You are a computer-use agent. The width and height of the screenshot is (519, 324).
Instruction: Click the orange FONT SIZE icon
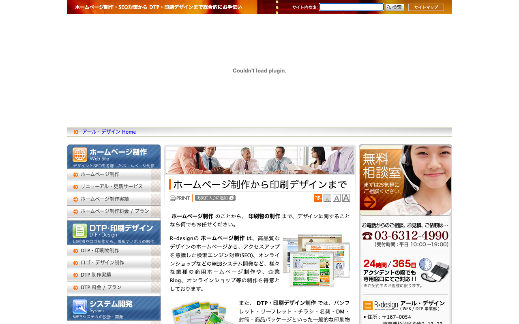(x=318, y=198)
